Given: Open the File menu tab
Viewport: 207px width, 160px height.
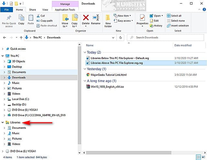Looking at the screenshot, I should point(6,10).
